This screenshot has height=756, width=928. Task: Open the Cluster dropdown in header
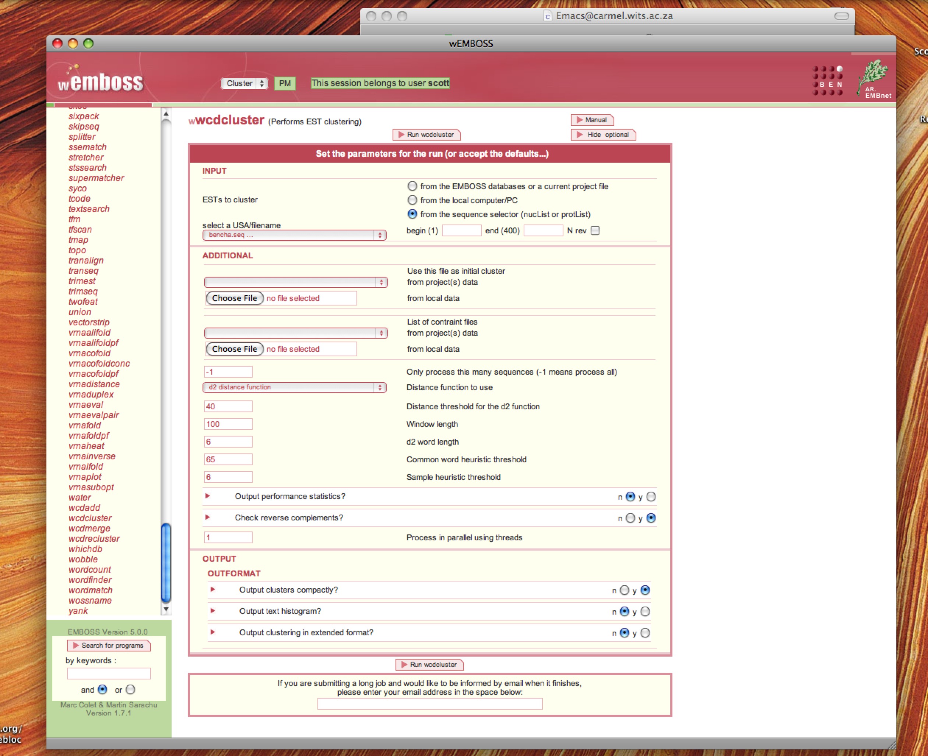pos(245,83)
